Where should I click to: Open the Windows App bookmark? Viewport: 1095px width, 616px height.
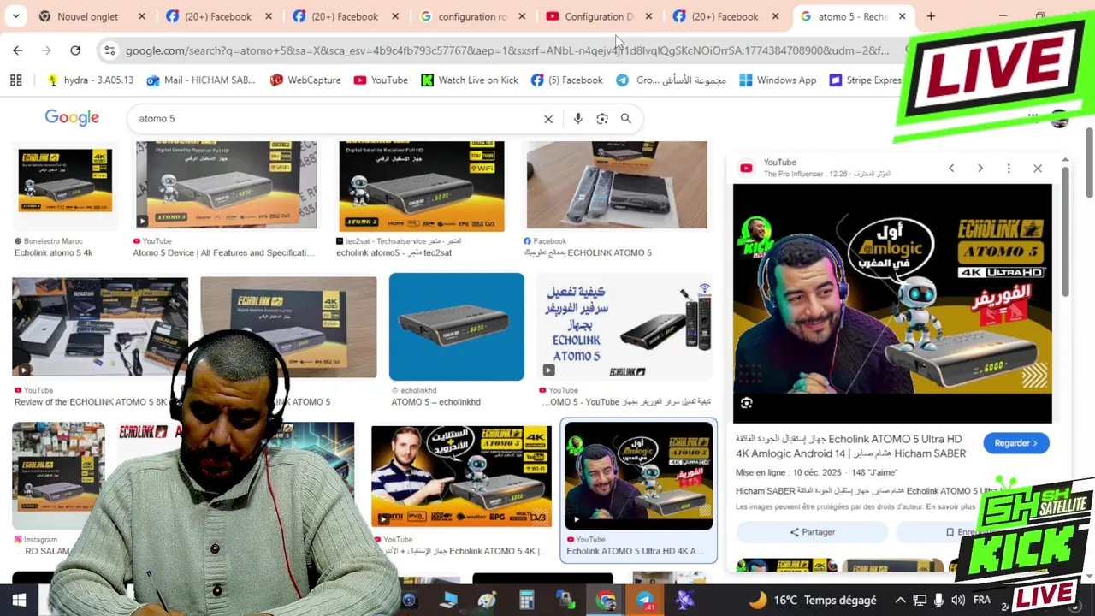click(778, 80)
